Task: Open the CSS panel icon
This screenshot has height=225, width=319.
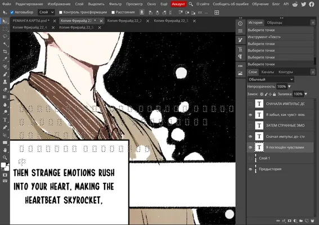Action: point(240,66)
